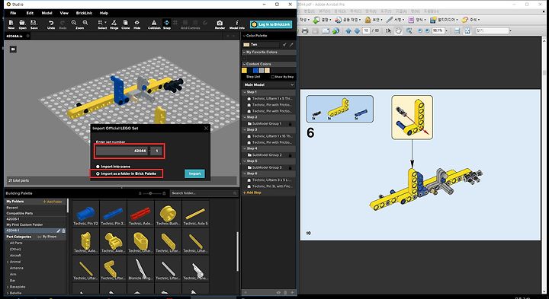The width and height of the screenshot is (549, 299).
Task: Click the marquee zoom tool in Acrobat
Action: 409,30
